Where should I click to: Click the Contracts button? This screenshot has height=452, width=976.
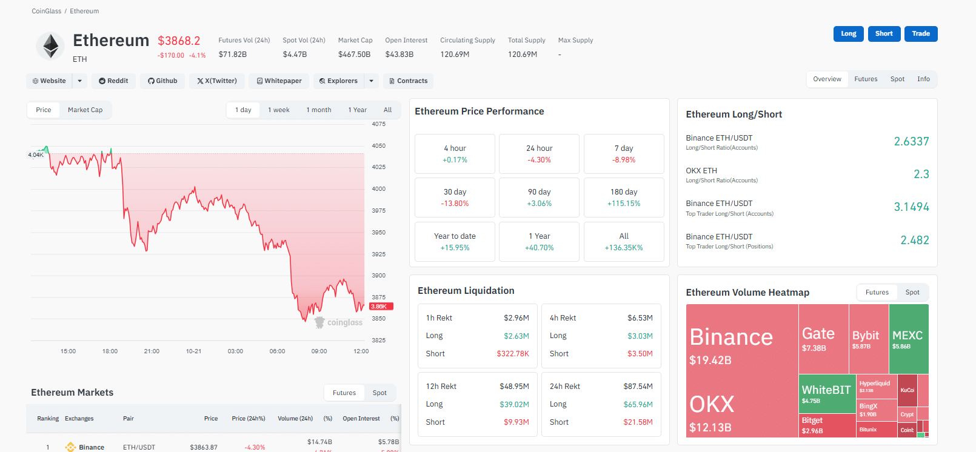[408, 81]
